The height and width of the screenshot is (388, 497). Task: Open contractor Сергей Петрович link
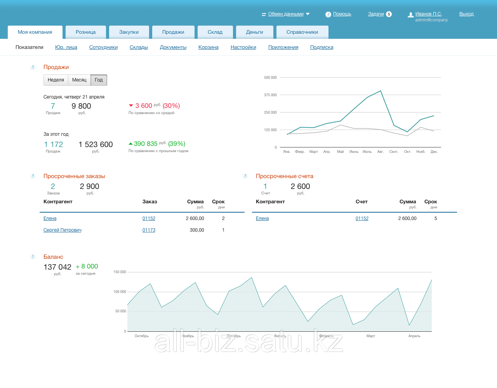[x=63, y=230]
